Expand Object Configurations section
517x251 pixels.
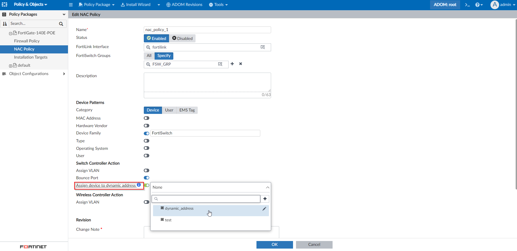pyautogui.click(x=64, y=74)
